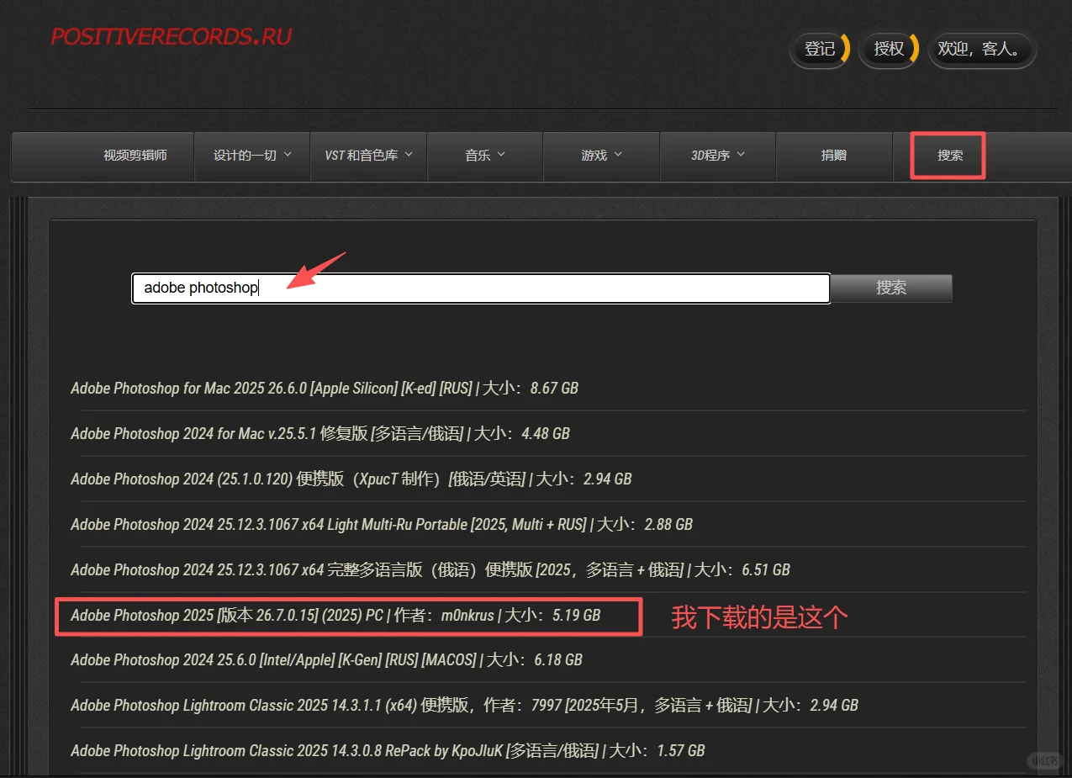The height and width of the screenshot is (778, 1072).
Task: Open Lightroom Classic 14.3.0.8 RePack KpoJIuK result
Action: (x=388, y=751)
